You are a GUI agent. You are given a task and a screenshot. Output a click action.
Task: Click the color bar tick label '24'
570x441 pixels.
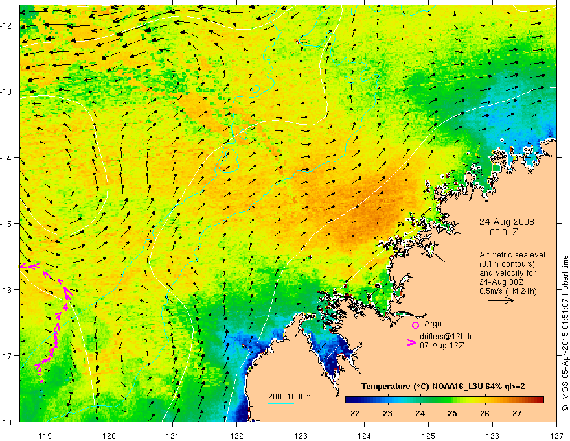pyautogui.click(x=420, y=413)
